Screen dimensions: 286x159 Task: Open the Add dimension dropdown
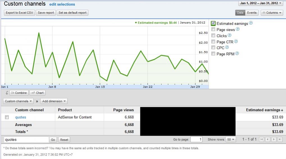pos(54,101)
